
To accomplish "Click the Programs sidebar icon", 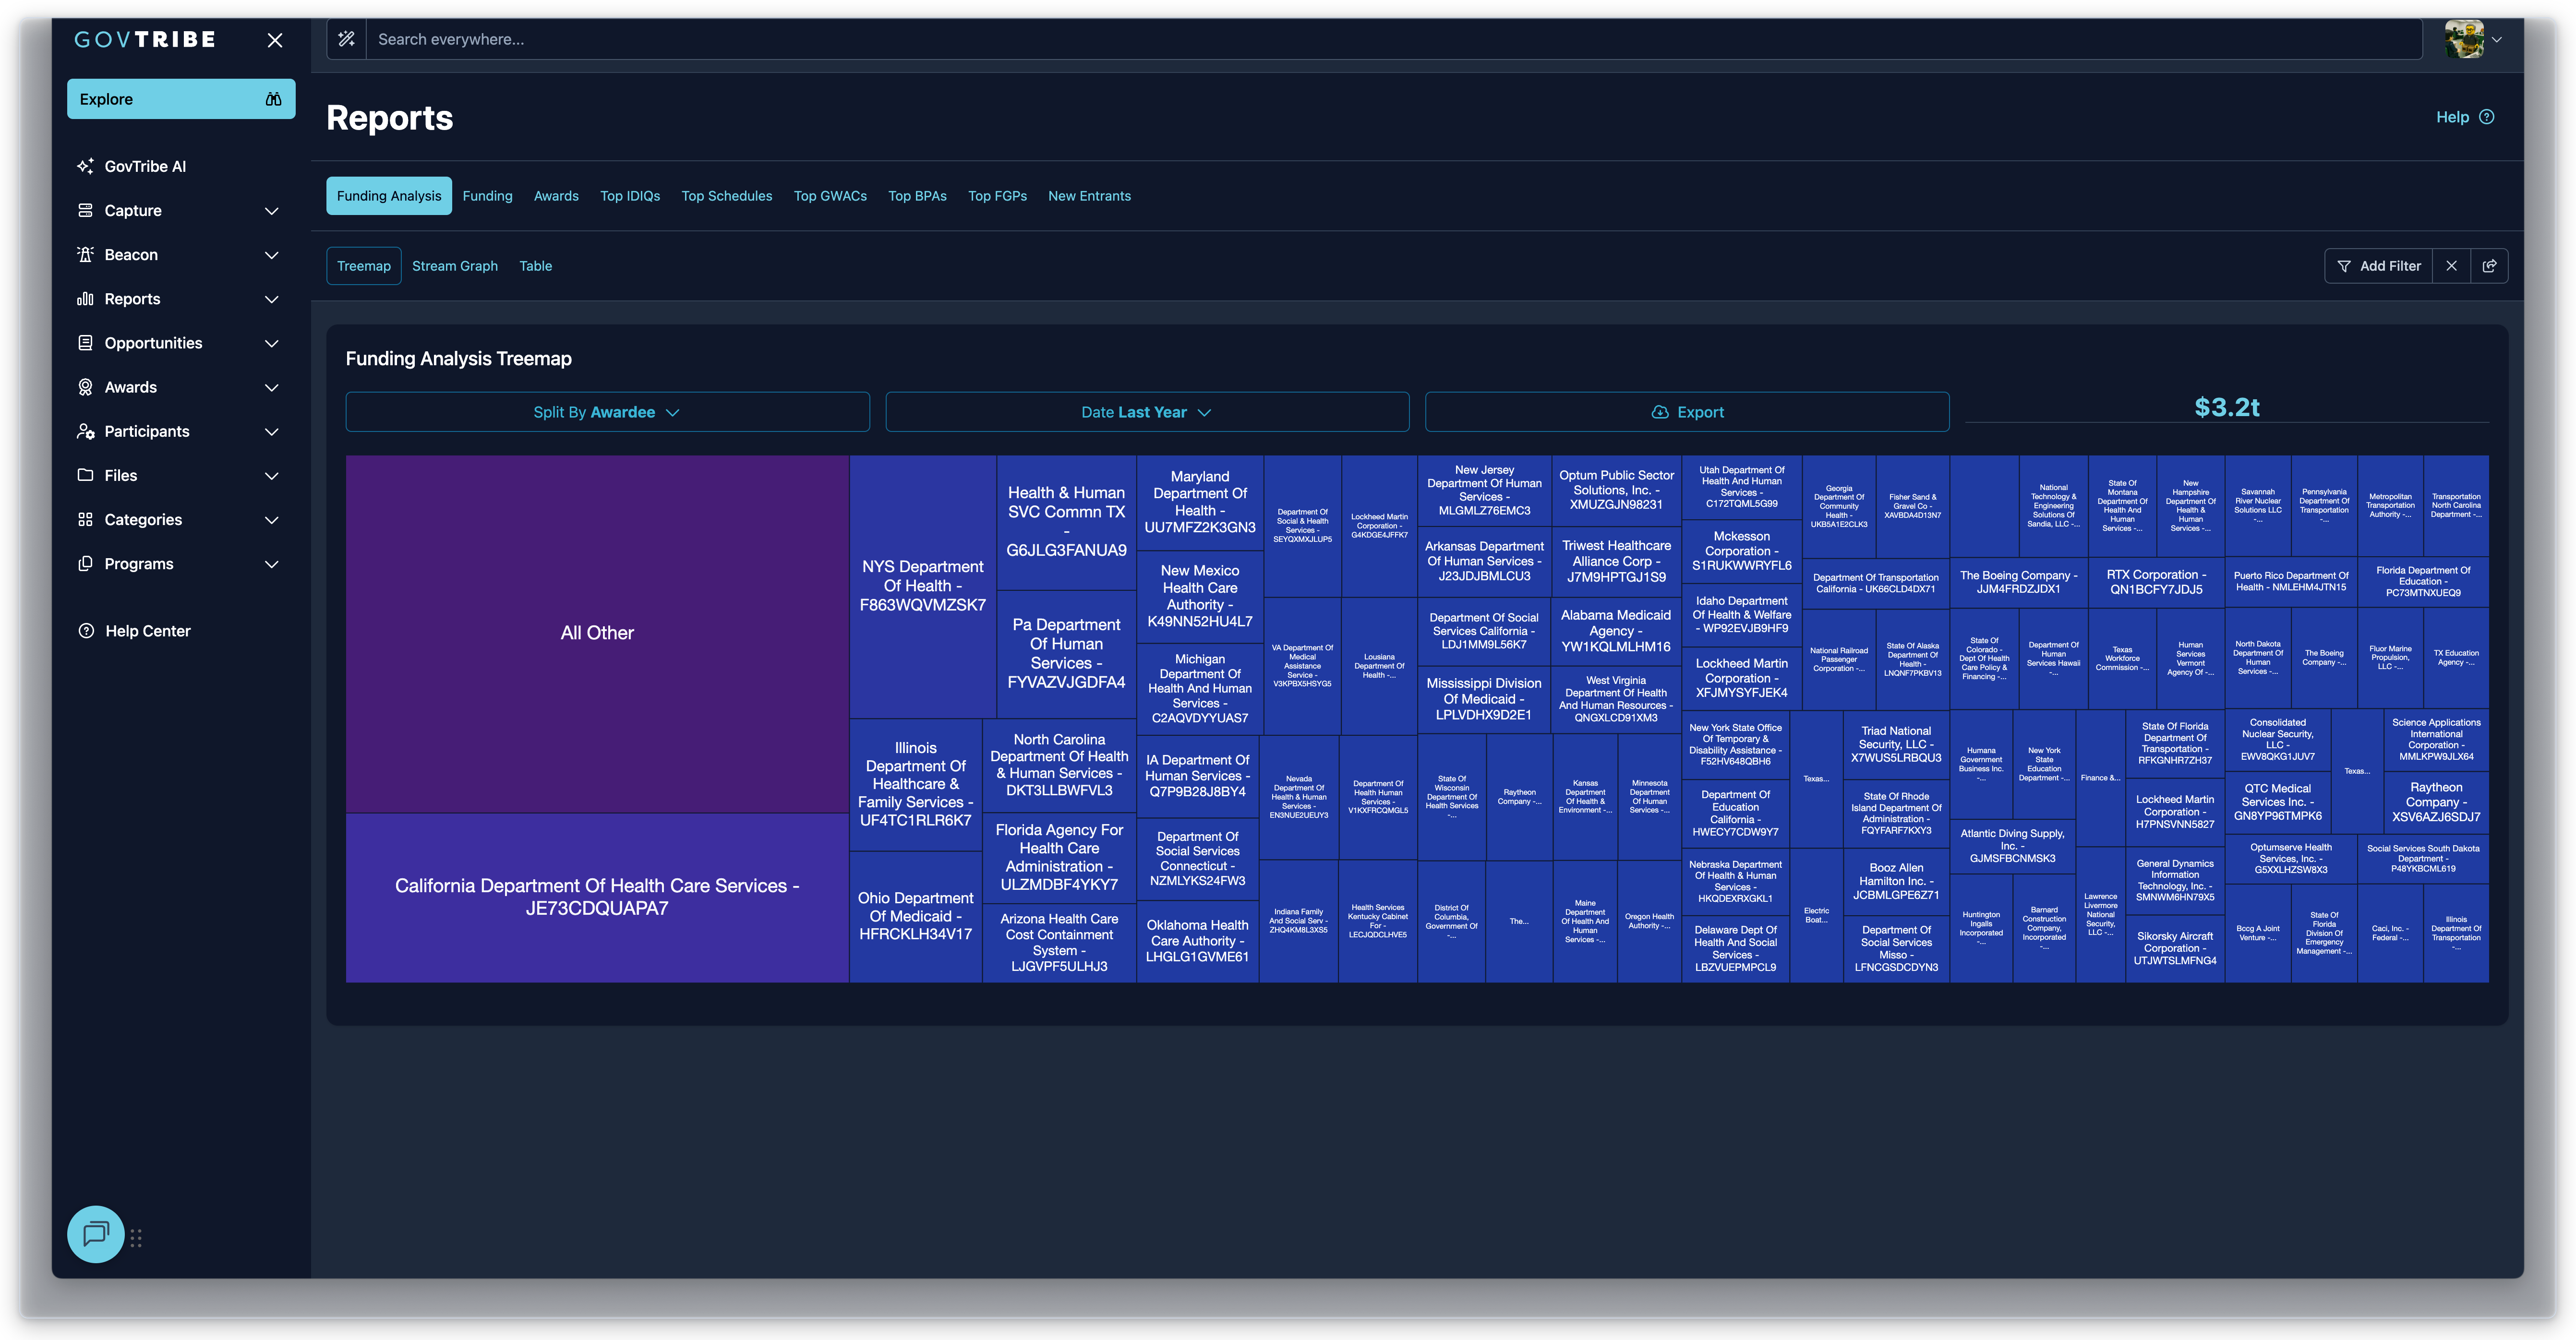I will coord(86,563).
